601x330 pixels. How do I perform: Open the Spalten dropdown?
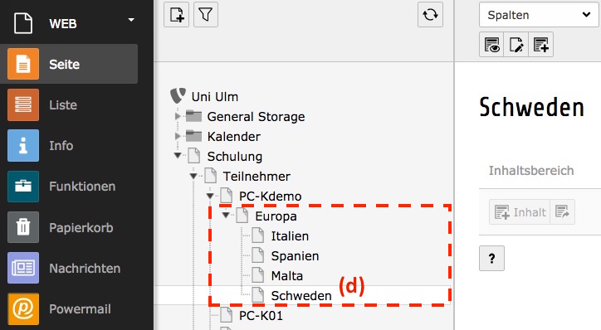(x=539, y=15)
